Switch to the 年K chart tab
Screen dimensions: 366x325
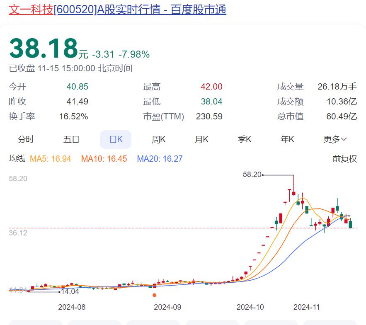click(287, 139)
